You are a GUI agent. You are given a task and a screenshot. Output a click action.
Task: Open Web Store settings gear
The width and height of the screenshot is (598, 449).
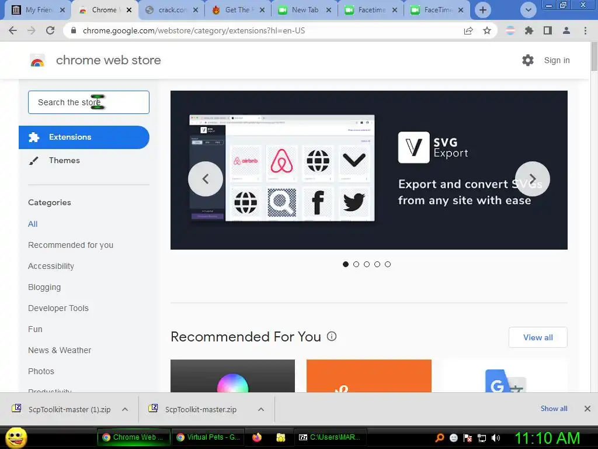(528, 60)
